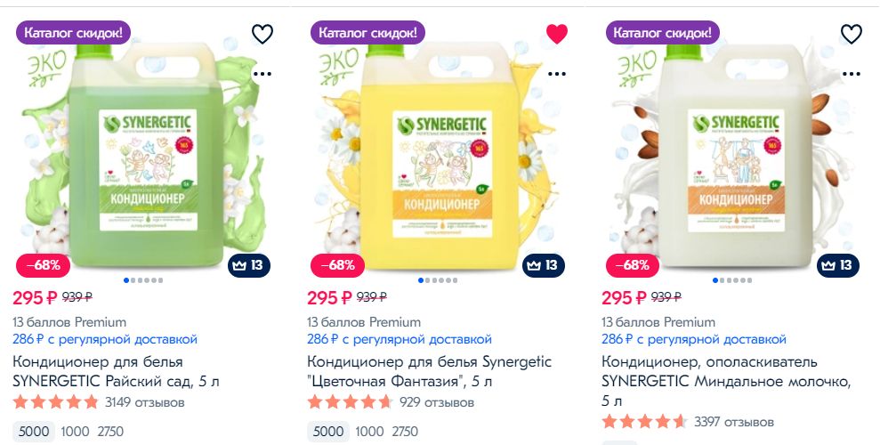Add Райский сад conditioner to favorites
This screenshot has height=445, width=880.
tap(262, 34)
